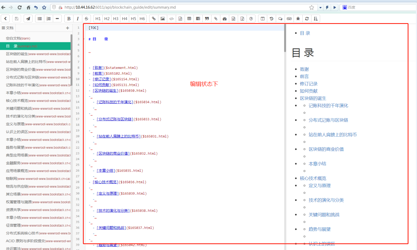Insert an image

pos(163,19)
